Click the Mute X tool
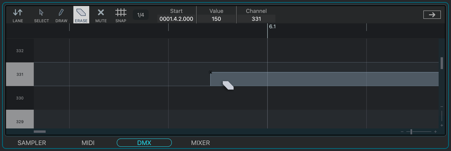This screenshot has width=451, height=151. (x=101, y=15)
